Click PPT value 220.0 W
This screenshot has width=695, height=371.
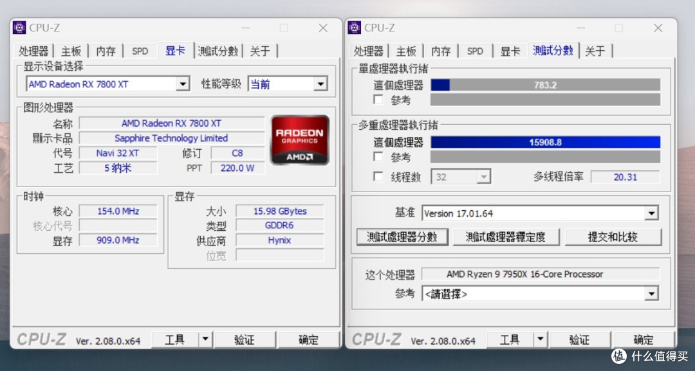pos(237,168)
